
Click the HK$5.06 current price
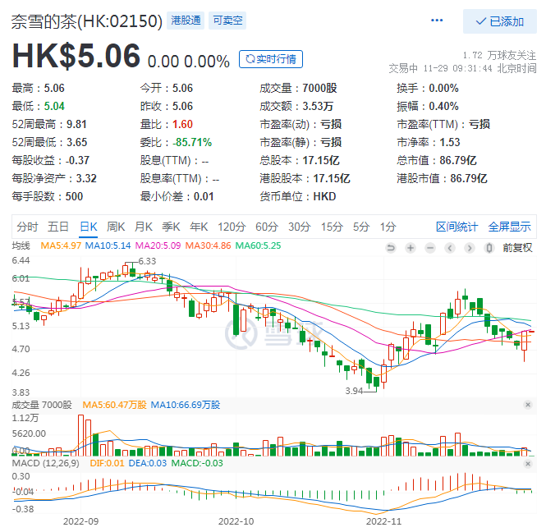(x=76, y=56)
